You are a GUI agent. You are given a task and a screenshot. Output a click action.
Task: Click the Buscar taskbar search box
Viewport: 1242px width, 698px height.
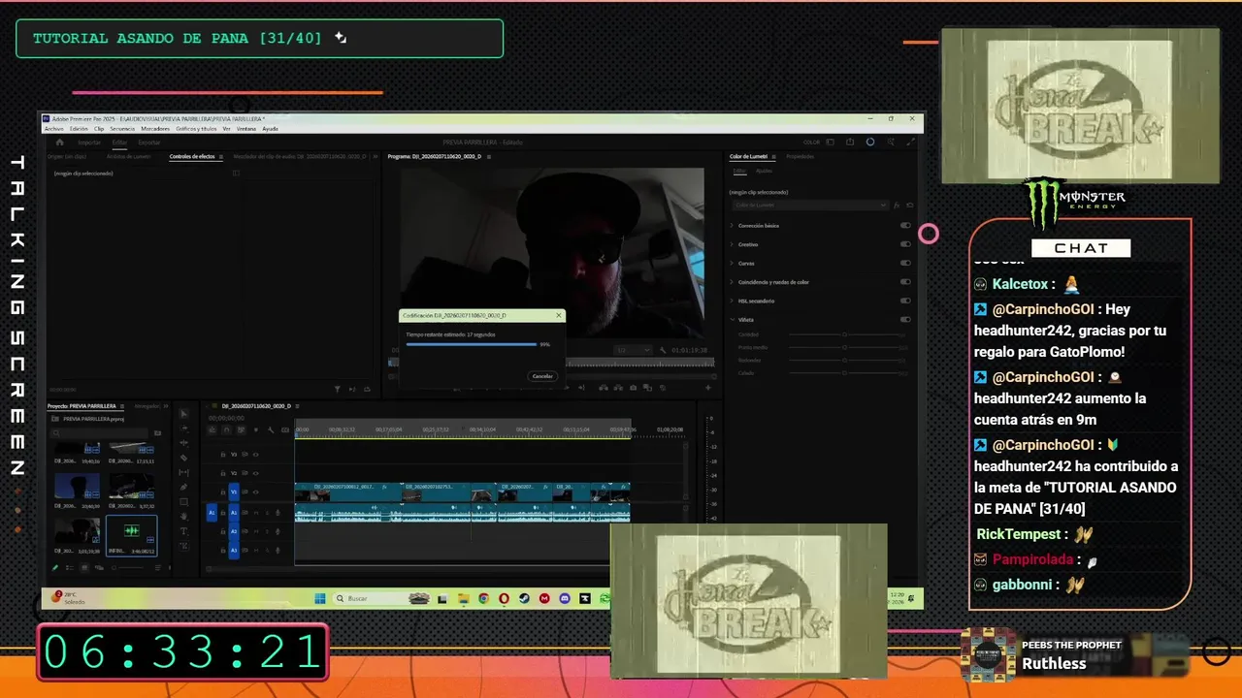381,598
